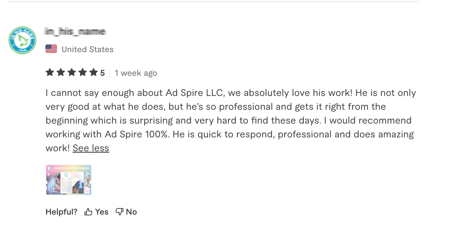Click "Ad Spire LLC" in review text

pos(194,93)
